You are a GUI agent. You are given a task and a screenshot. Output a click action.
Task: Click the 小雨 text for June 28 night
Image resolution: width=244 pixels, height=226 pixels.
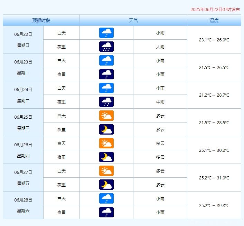point(160,212)
